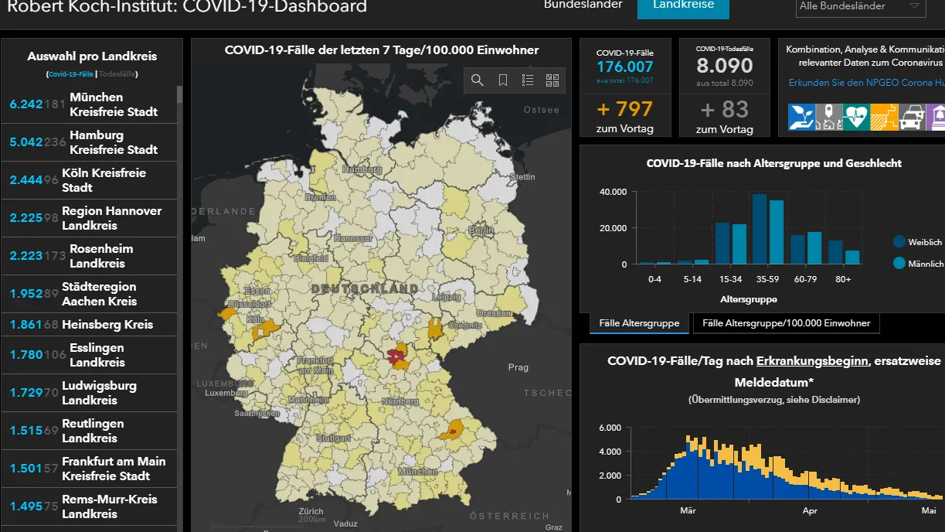Screen dimensions: 945x532
Task: Open the map search magnifier tool
Action: (478, 80)
